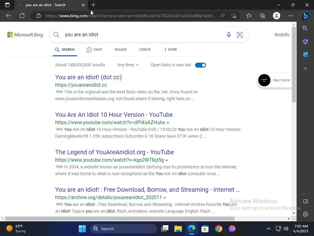
Task: Click the Rodolfo account name
Action: coord(282,35)
